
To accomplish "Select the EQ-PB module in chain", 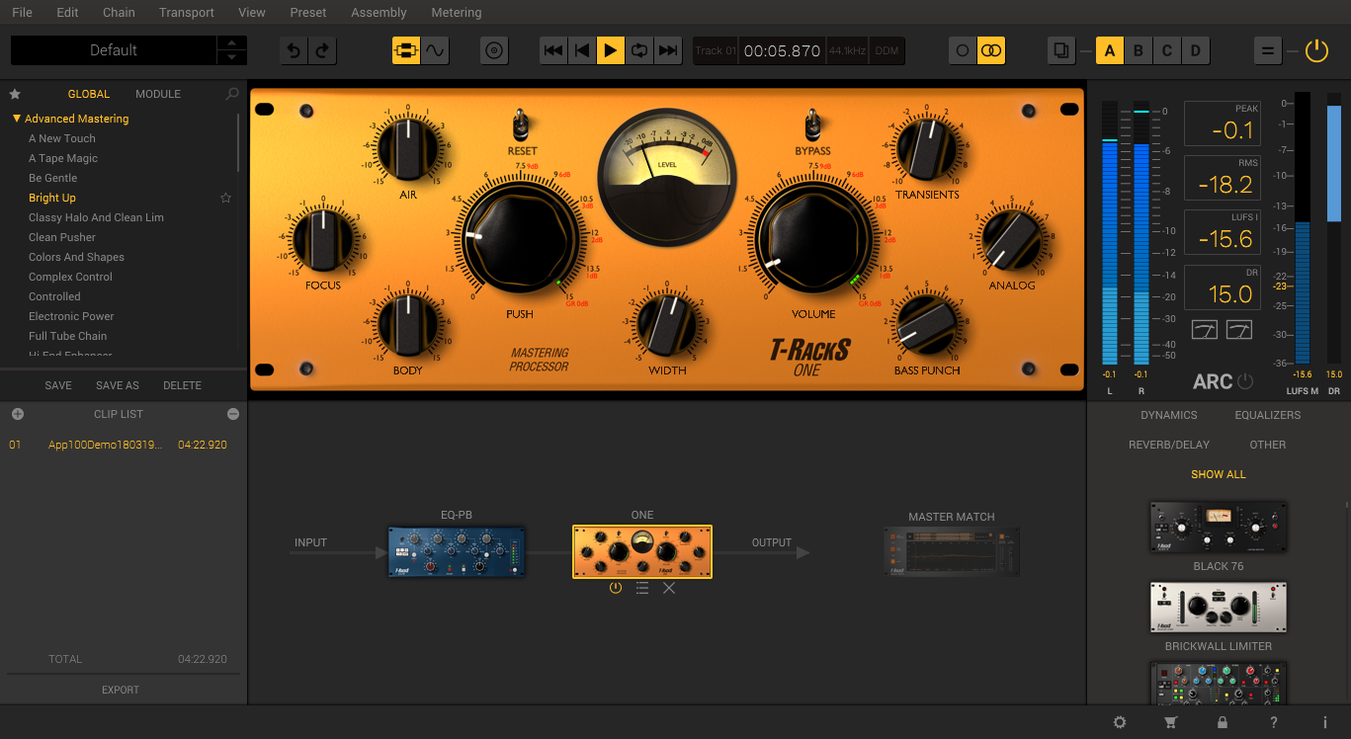I will click(x=457, y=551).
